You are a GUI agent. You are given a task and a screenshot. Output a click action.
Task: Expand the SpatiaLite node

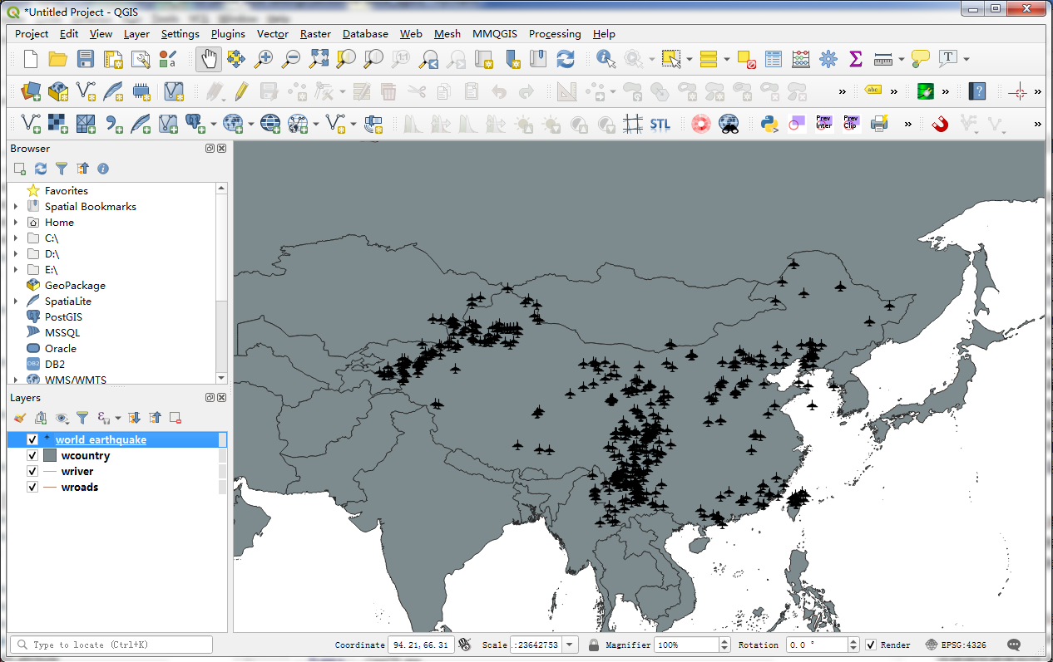click(x=16, y=302)
